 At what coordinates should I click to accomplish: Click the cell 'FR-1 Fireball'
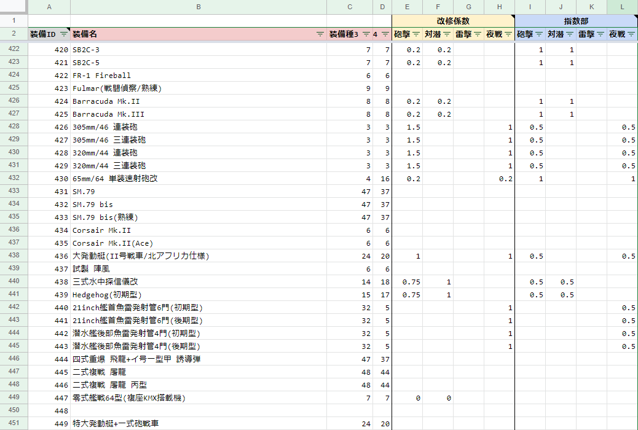pyautogui.click(x=199, y=76)
